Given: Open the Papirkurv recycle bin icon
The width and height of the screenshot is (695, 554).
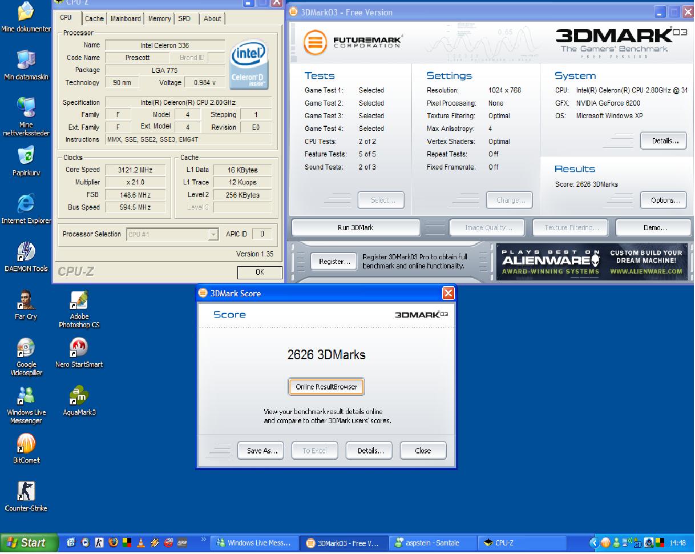Looking at the screenshot, I should [26, 161].
